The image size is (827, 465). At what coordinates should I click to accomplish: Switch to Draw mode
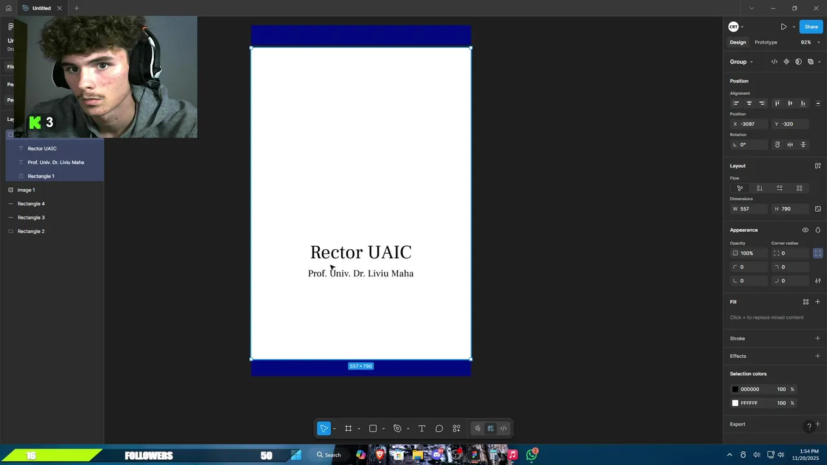pyautogui.click(x=477, y=428)
